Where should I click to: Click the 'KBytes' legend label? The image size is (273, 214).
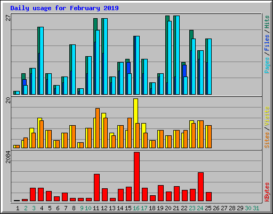pyautogui.click(x=267, y=192)
